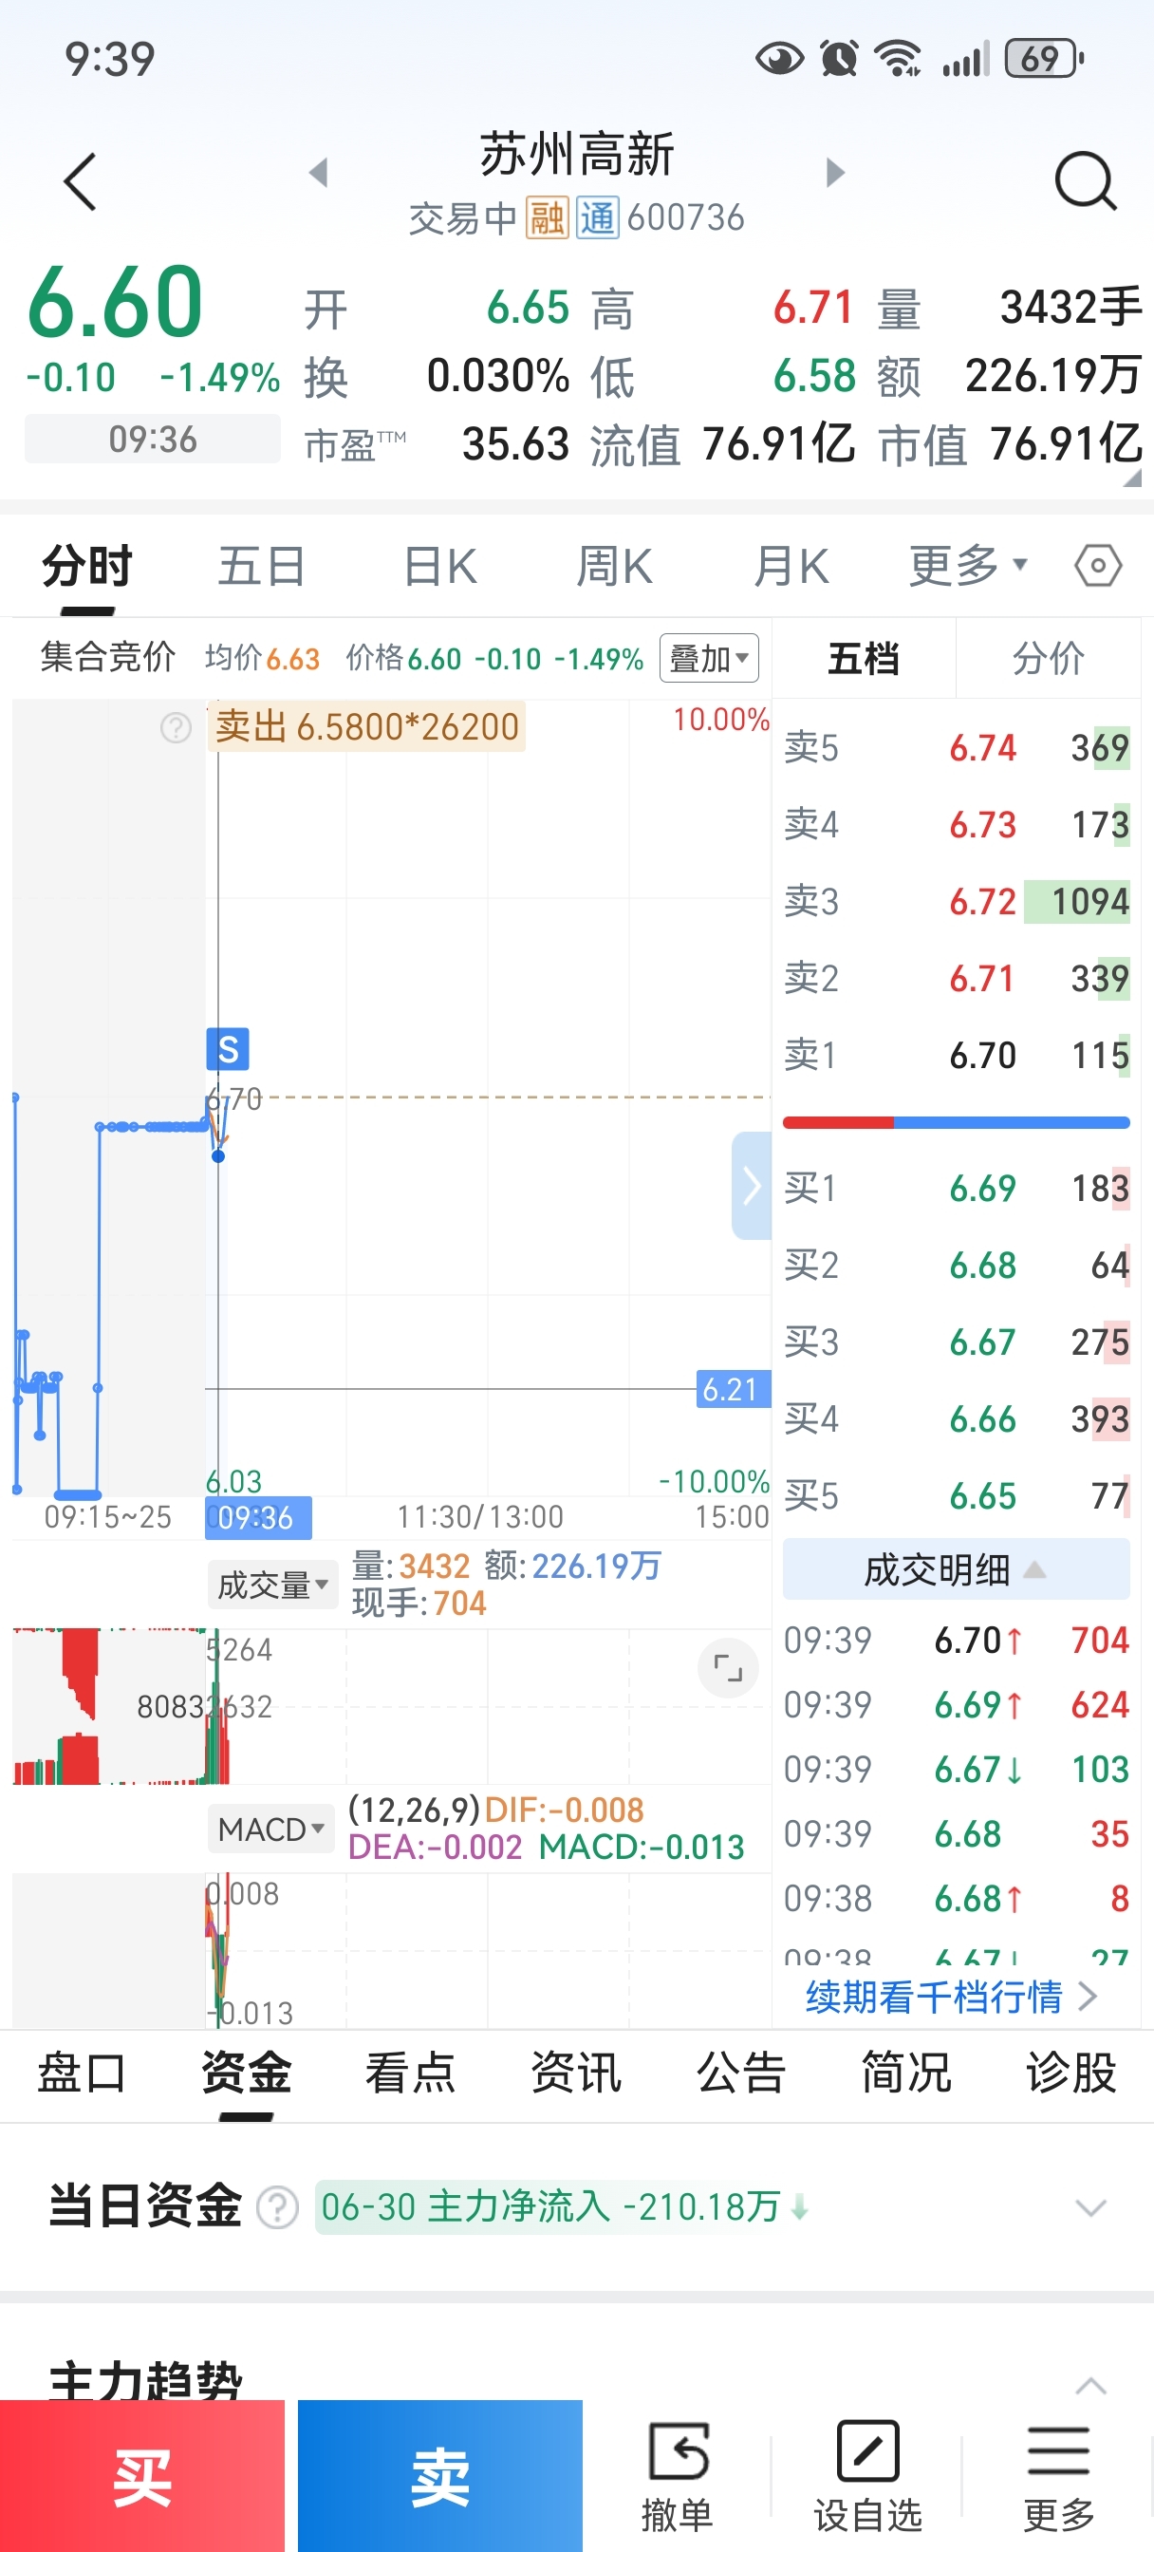Select 买5 row at 6.65
Viewport: 1154px width, 2552px height.
pyautogui.click(x=956, y=1496)
